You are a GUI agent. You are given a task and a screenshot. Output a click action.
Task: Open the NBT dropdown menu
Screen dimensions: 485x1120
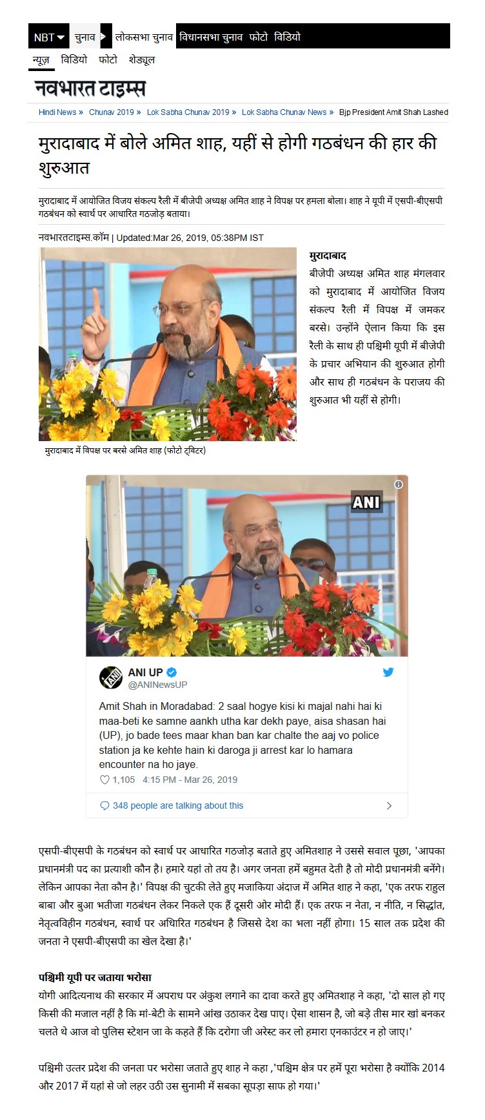49,37
